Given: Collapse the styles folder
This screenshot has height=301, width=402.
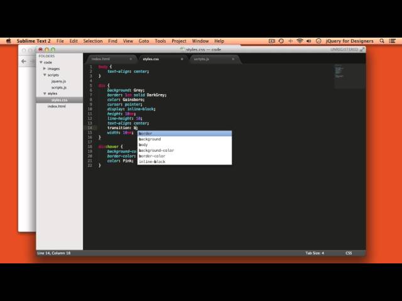Looking at the screenshot, I should tap(45, 93).
